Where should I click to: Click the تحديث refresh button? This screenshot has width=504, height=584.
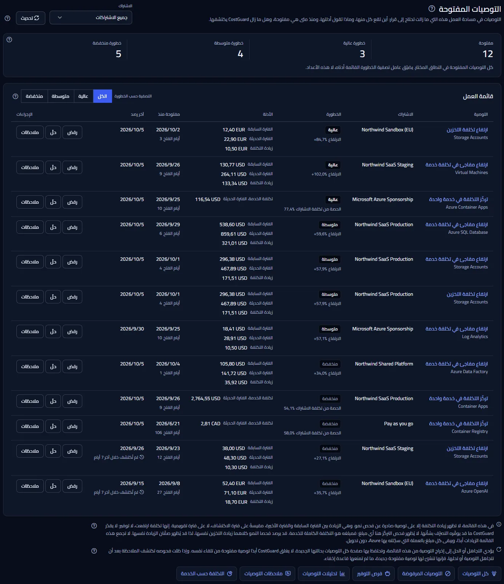tap(30, 18)
